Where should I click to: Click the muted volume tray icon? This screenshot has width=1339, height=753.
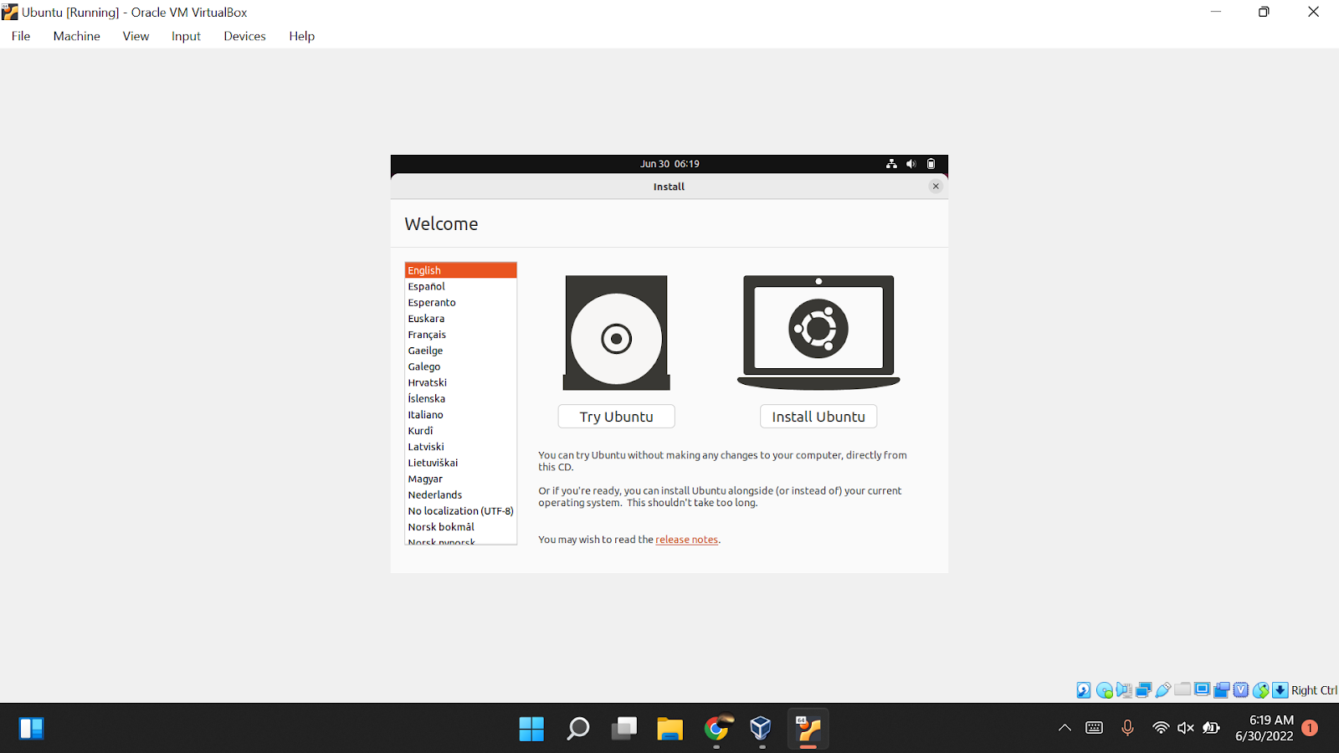point(1185,728)
